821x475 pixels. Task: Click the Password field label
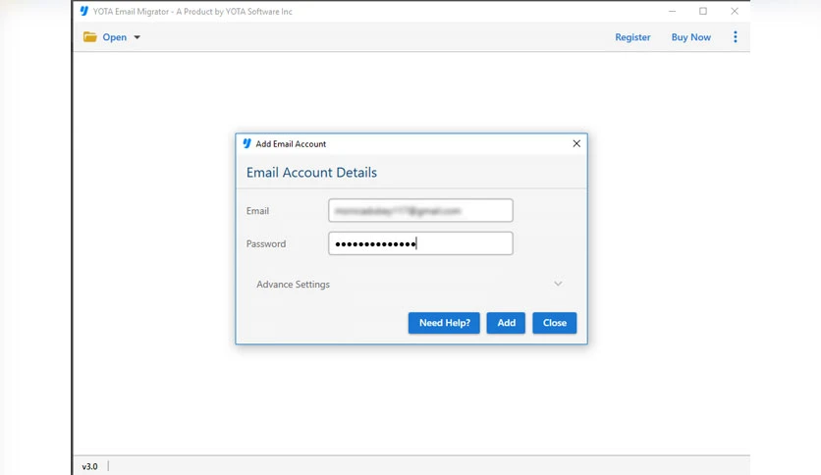pyautogui.click(x=266, y=243)
